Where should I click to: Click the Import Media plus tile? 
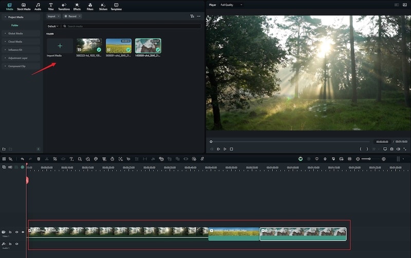pos(60,46)
